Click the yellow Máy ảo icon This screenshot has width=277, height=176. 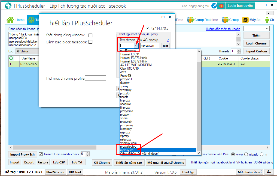(245, 20)
